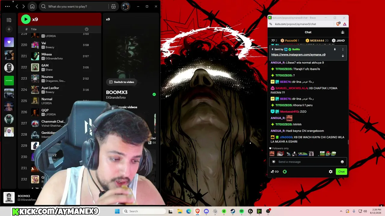The image size is (385, 216).
Task: Open Discord from the taskbar
Action: (x=206, y=211)
